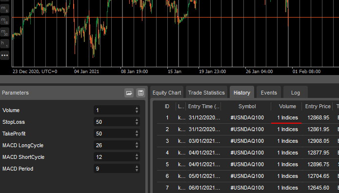Select entry price 12877.95 cell
Viewport: 339px width, 193px height.
[318, 153]
